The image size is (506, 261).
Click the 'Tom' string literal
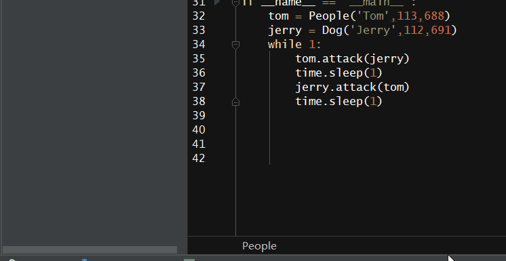click(x=373, y=16)
